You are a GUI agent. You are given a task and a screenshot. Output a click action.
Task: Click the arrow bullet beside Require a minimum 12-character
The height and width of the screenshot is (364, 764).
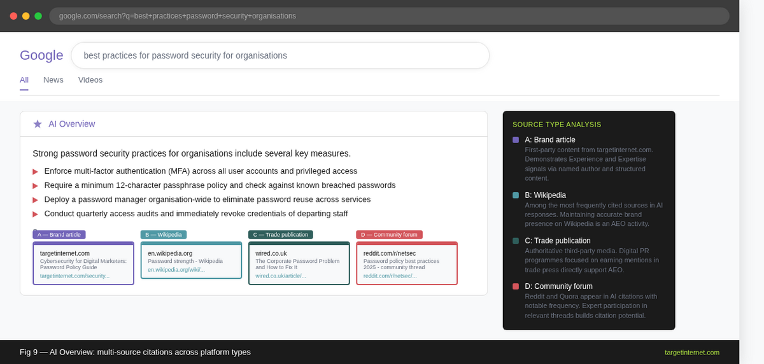35,185
